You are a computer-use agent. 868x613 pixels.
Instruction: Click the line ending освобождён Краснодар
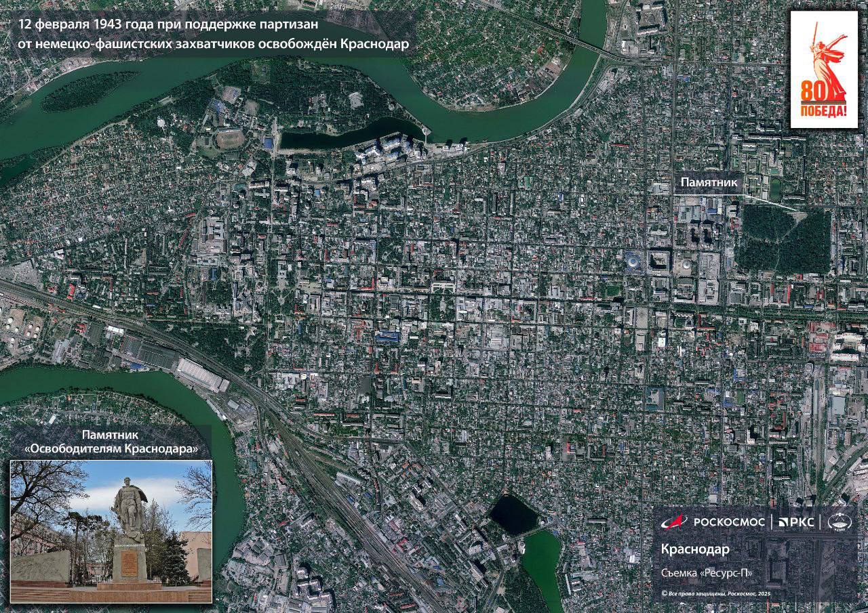pyautogui.click(x=214, y=45)
